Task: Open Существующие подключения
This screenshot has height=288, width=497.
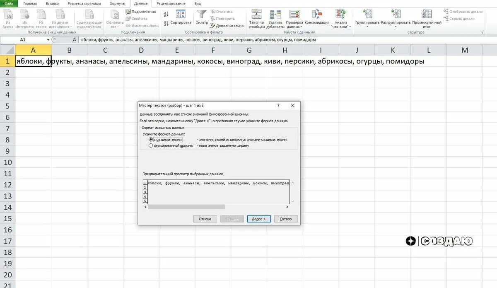Action: 89,19
